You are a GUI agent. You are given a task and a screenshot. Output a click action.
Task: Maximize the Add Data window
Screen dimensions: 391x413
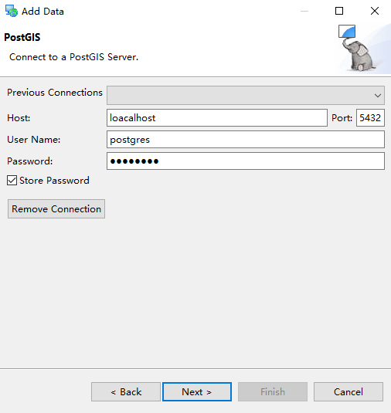[339, 11]
